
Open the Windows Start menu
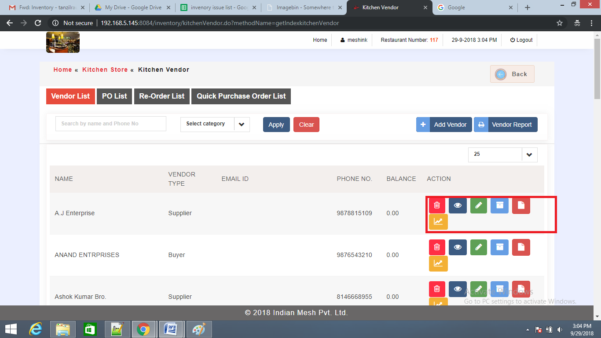[x=11, y=329]
